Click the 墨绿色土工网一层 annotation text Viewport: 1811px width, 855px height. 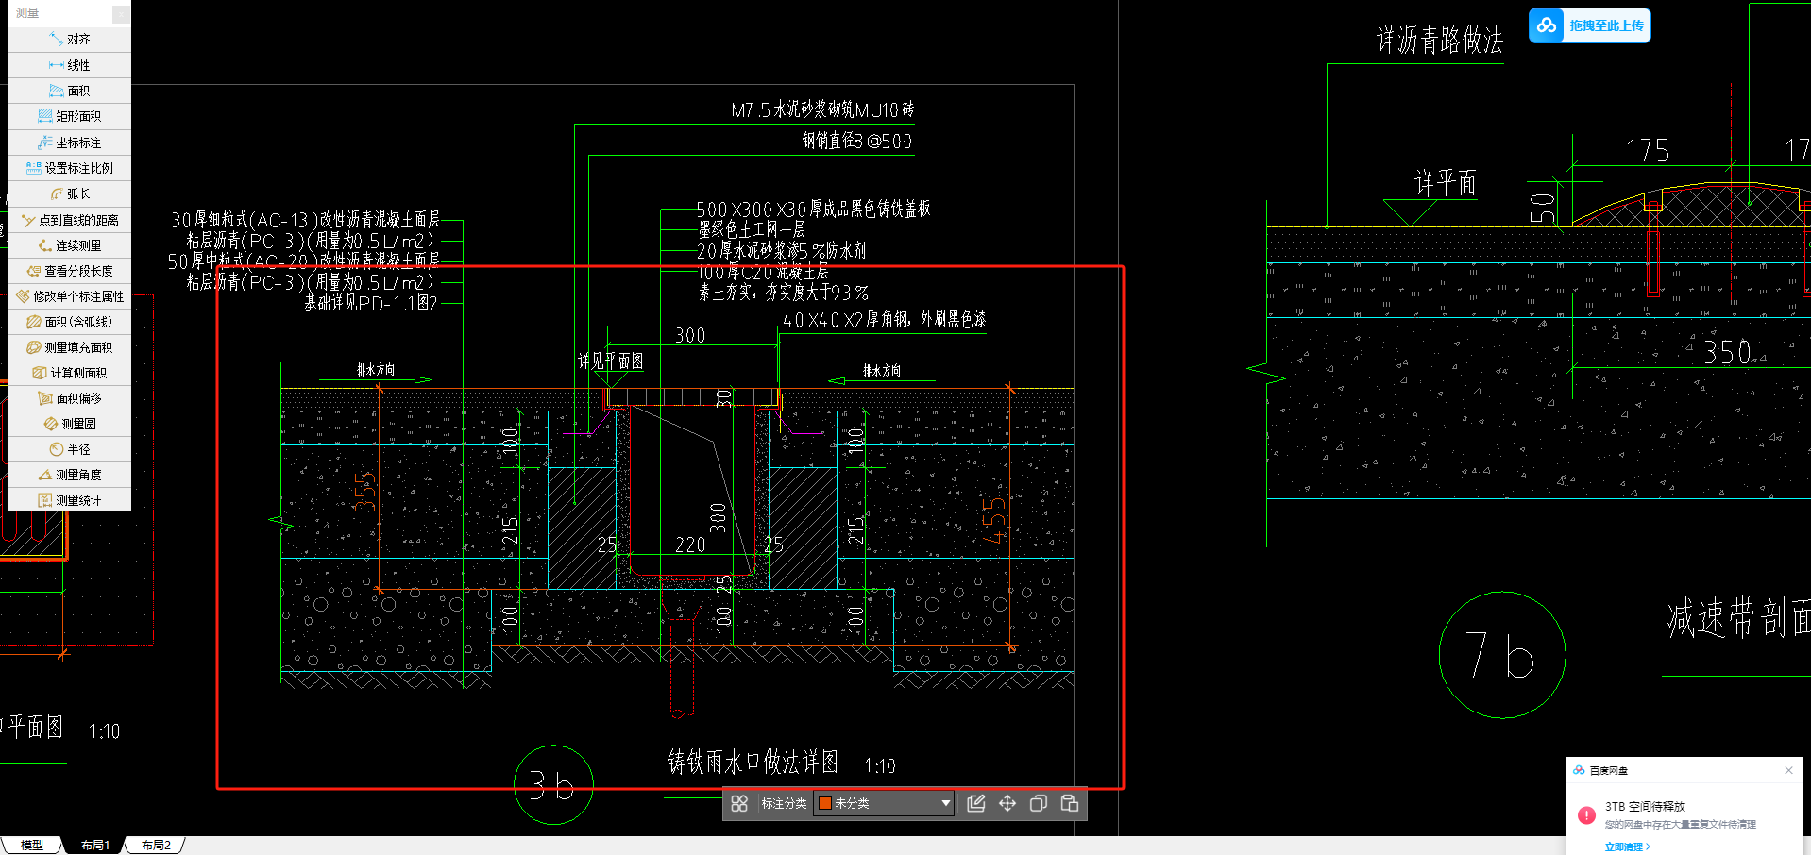[x=752, y=230]
